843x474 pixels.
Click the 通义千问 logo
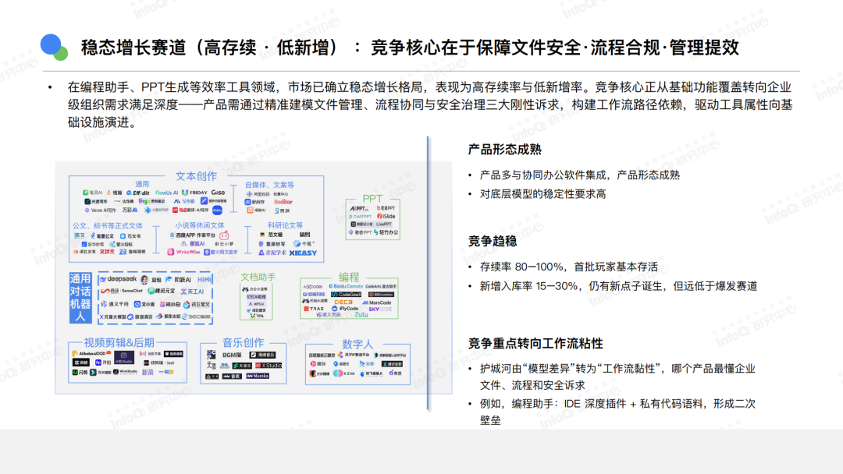pyautogui.click(x=115, y=304)
